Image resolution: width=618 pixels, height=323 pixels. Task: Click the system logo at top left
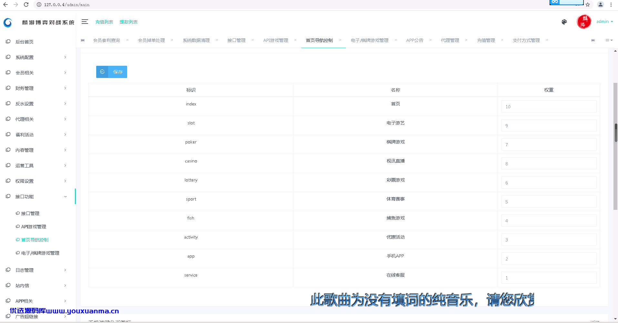tap(8, 22)
